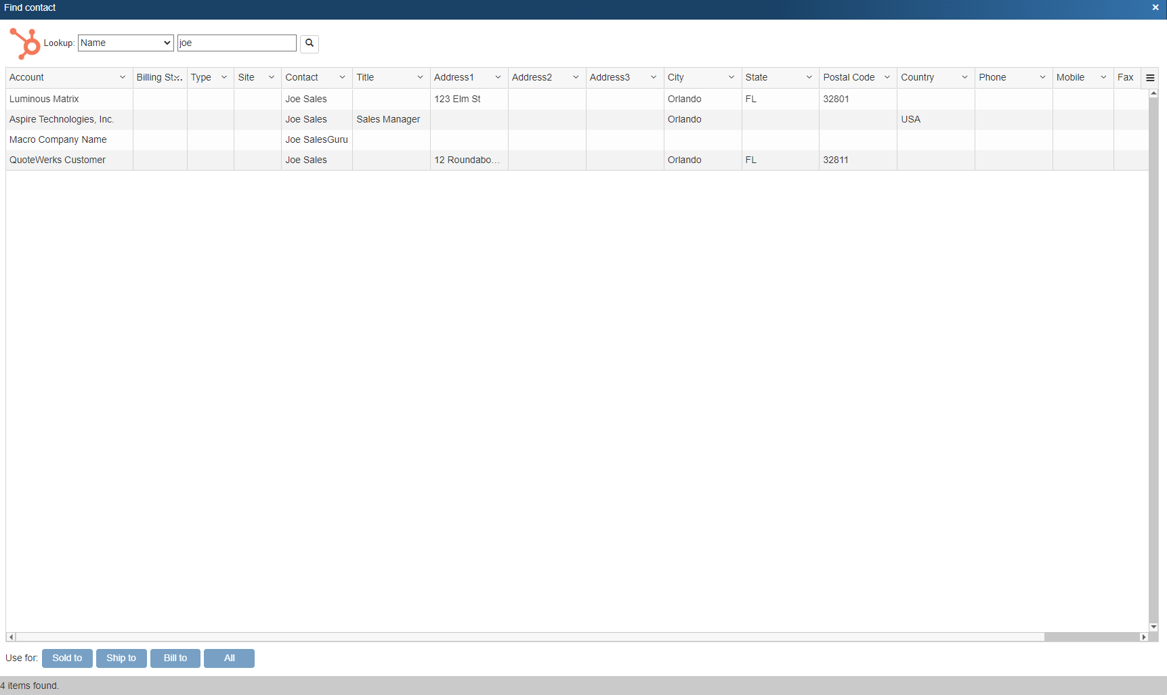
Task: Sort by the Contact column header
Action: click(x=302, y=78)
